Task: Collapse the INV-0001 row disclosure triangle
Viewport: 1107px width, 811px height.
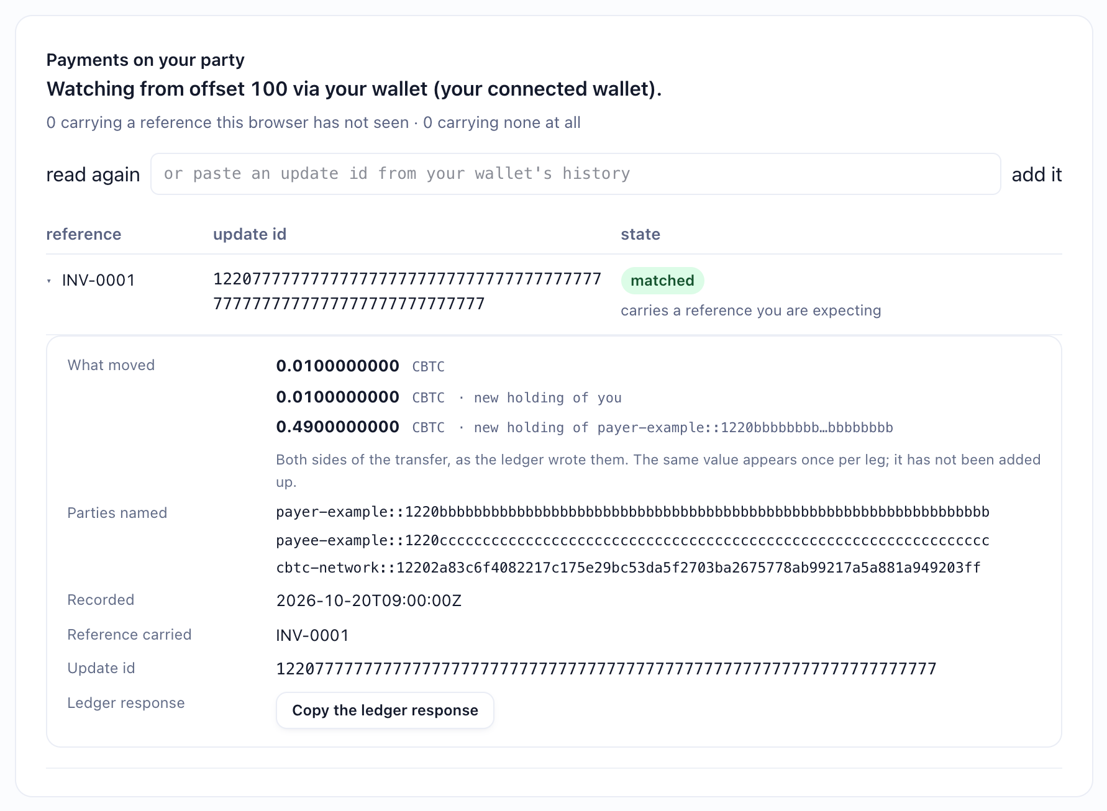Action: pos(49,281)
